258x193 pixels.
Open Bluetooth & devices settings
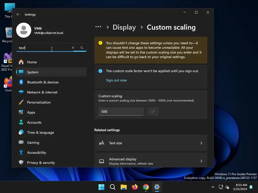[x=51, y=82]
